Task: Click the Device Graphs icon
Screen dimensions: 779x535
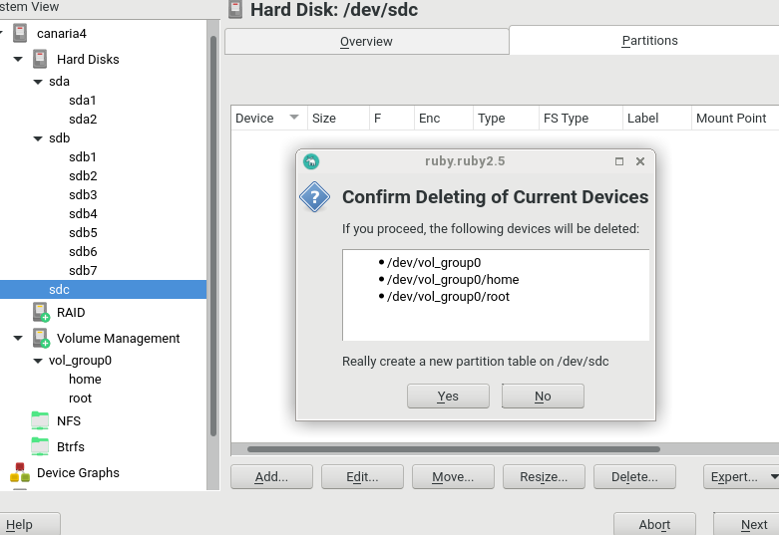Action: point(20,473)
